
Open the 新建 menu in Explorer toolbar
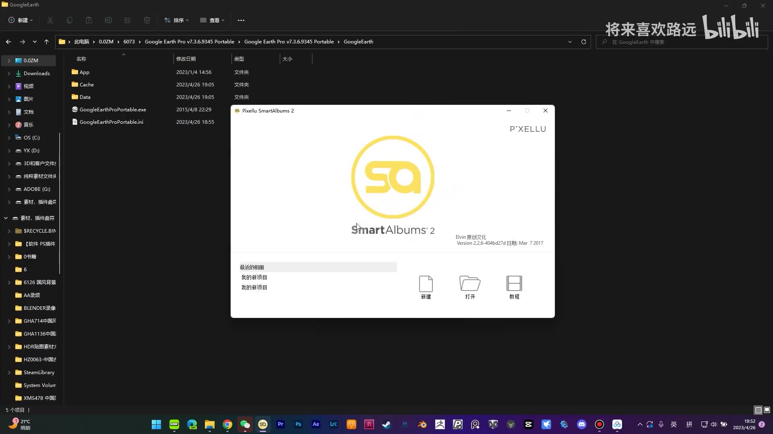click(x=21, y=20)
